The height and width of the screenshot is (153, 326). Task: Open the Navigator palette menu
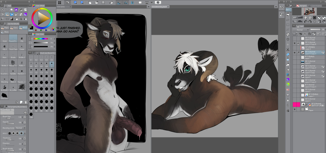(294, 5)
